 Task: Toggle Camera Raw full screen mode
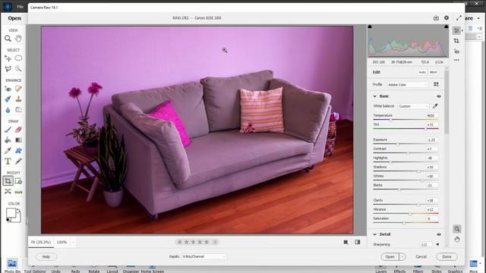coord(459,18)
